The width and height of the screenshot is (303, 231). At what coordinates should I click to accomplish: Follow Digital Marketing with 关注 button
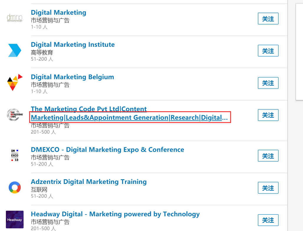(x=268, y=19)
